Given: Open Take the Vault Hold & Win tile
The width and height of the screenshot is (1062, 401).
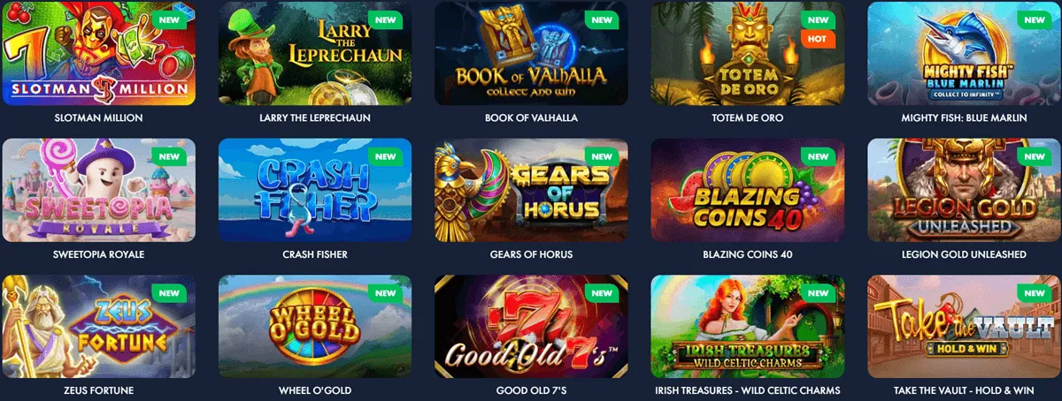Looking at the screenshot, I should tap(965, 327).
